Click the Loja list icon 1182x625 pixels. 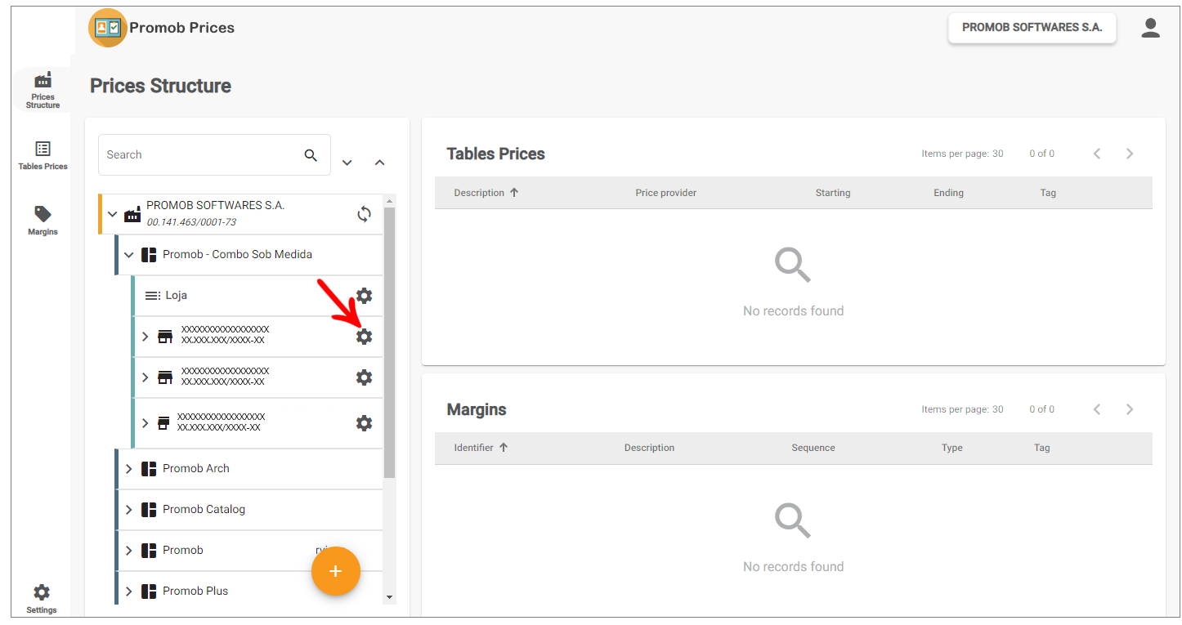coord(153,296)
